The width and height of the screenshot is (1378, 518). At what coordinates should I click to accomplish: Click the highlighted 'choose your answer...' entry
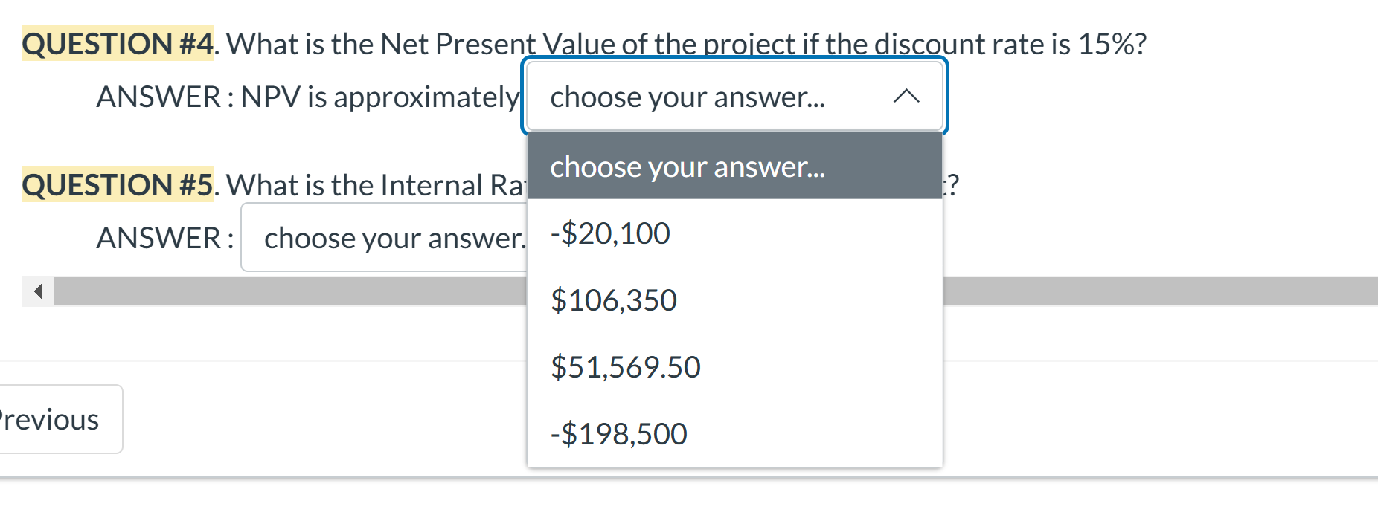click(x=688, y=166)
